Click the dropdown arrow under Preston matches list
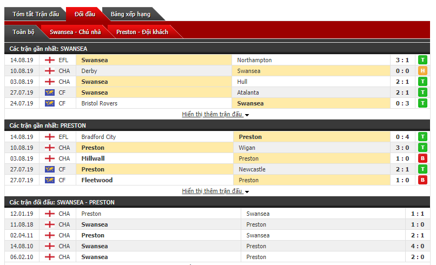 [x=247, y=191]
